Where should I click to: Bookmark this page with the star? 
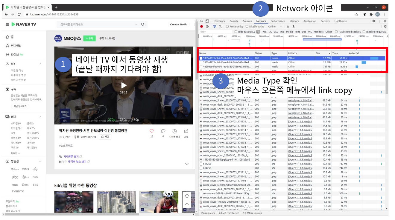pyautogui.click(x=357, y=14)
